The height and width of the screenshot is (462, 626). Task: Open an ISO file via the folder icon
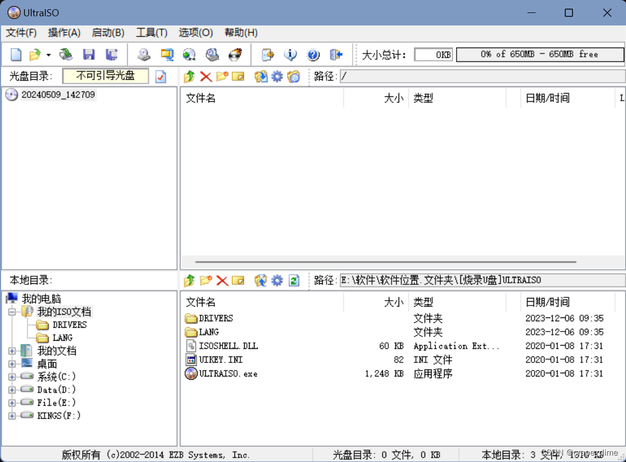(35, 54)
